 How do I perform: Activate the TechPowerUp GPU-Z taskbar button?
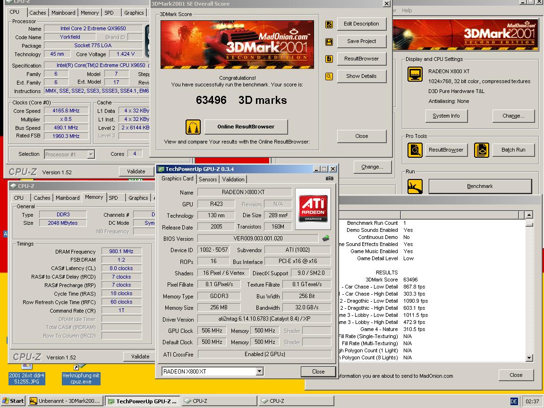(143, 401)
